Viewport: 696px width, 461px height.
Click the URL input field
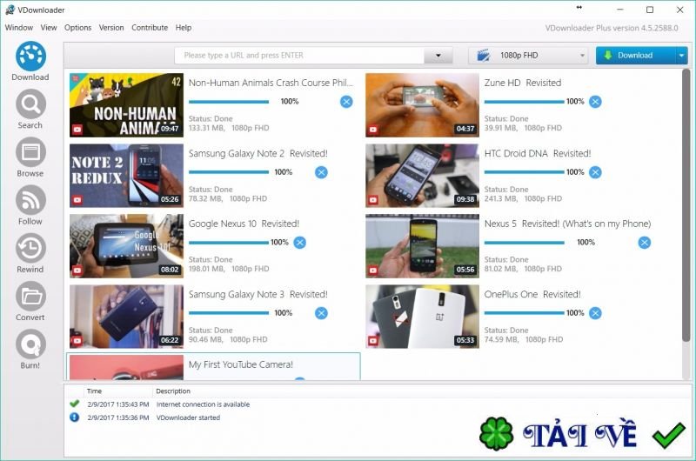[300, 56]
